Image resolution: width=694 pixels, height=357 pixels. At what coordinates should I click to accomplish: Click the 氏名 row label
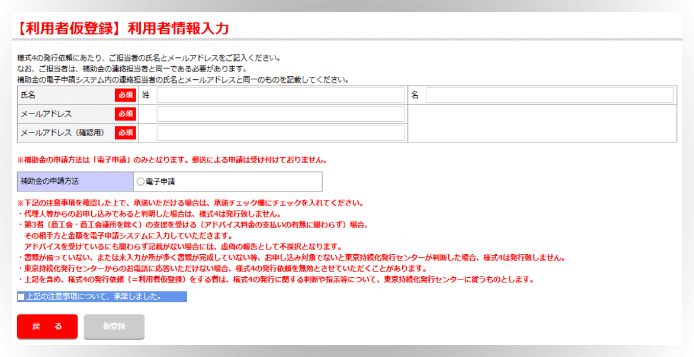point(28,95)
